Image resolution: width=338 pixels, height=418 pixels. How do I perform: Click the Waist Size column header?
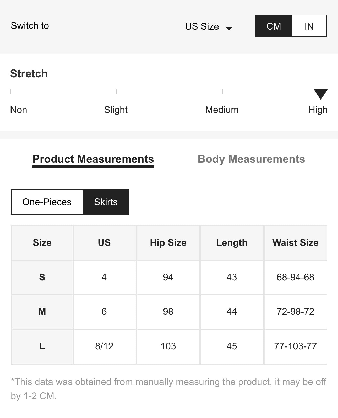pos(295,243)
